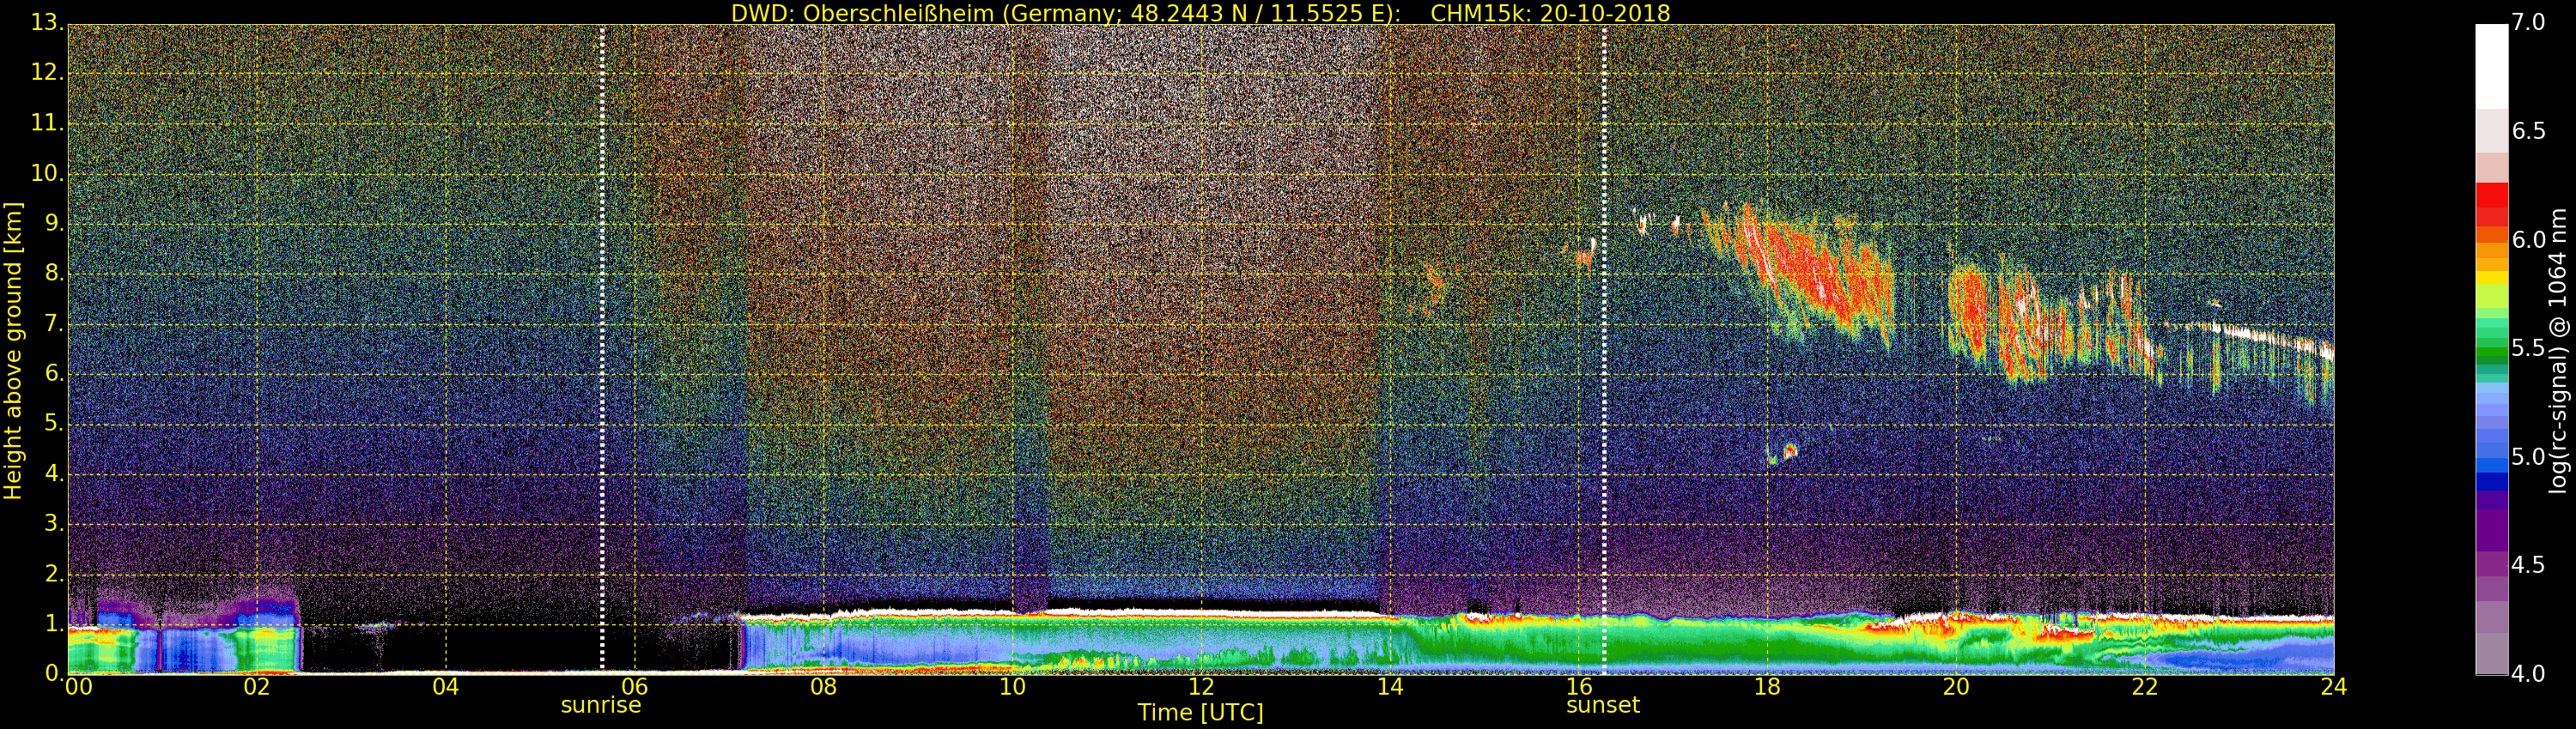This screenshot has height=729, width=2576.
Task: Click the '10.' height tick label
Action: point(47,172)
